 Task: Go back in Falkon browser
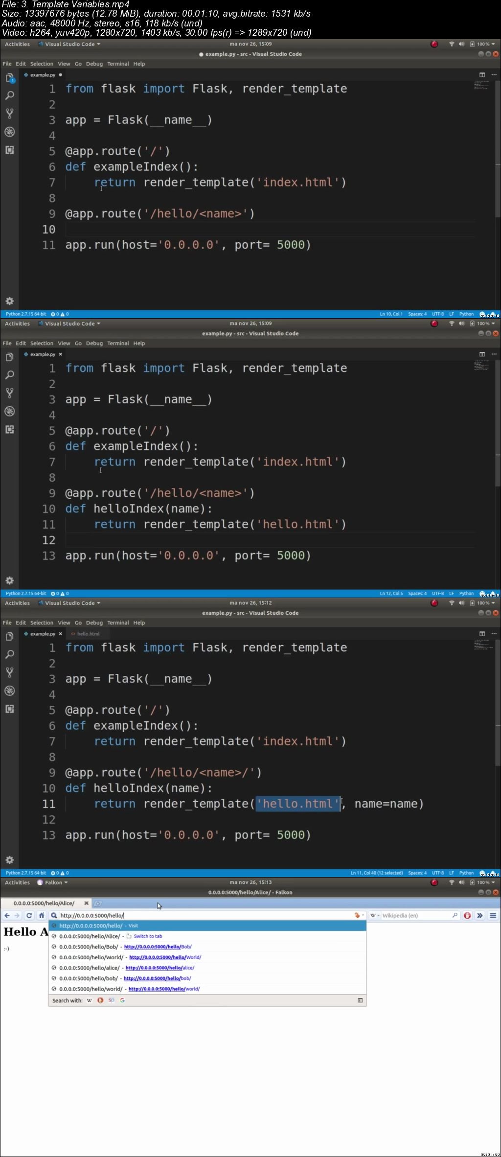pyautogui.click(x=7, y=915)
